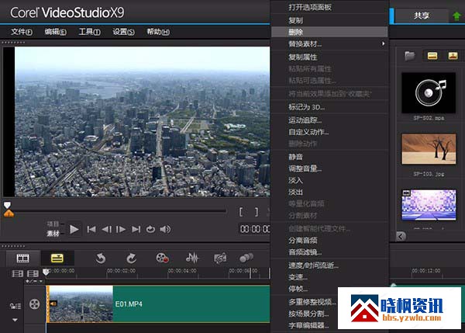Click the overlapping grey circles toolbar icon
Viewport: 465px width, 333px height.
[x=246, y=258]
